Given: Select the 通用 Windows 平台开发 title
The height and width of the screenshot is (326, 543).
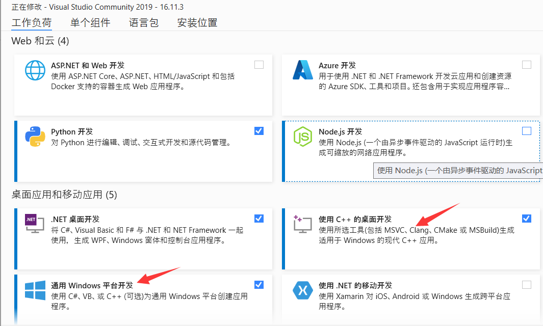Looking at the screenshot, I should 92,286.
